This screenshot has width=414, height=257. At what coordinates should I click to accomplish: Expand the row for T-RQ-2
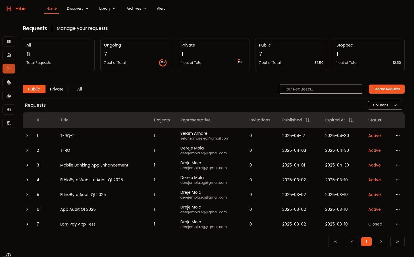[x=27, y=136]
